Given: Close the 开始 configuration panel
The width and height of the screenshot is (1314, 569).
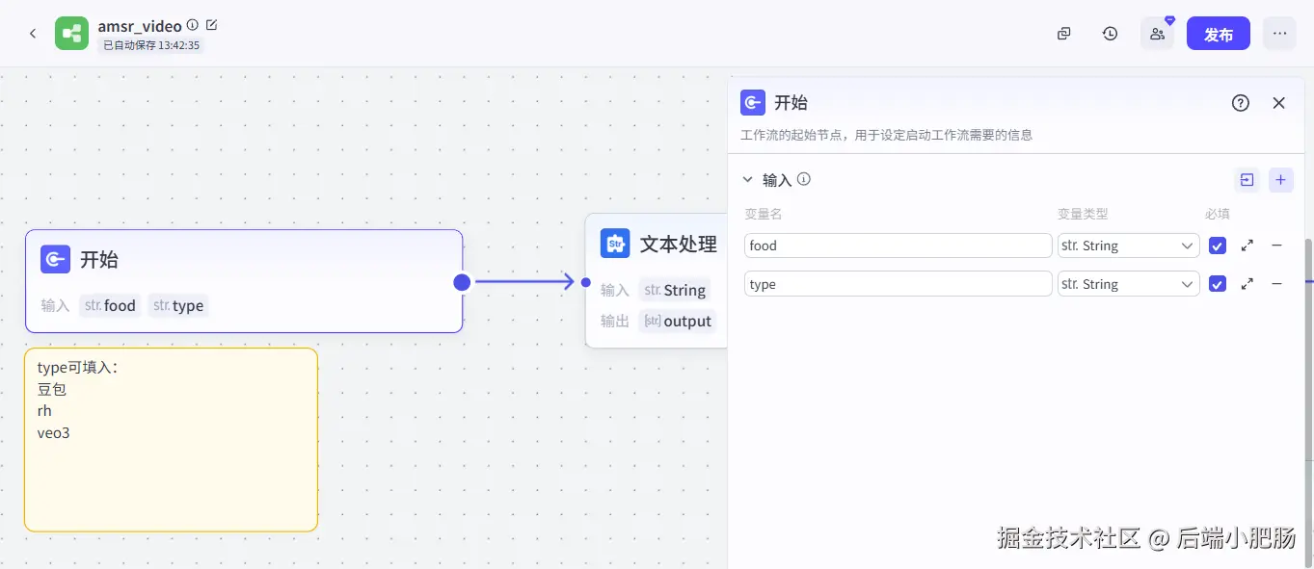Looking at the screenshot, I should click(x=1279, y=103).
